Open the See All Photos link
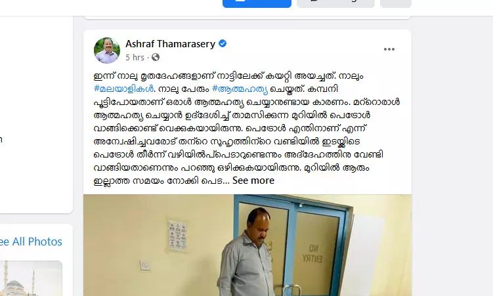 pos(31,242)
